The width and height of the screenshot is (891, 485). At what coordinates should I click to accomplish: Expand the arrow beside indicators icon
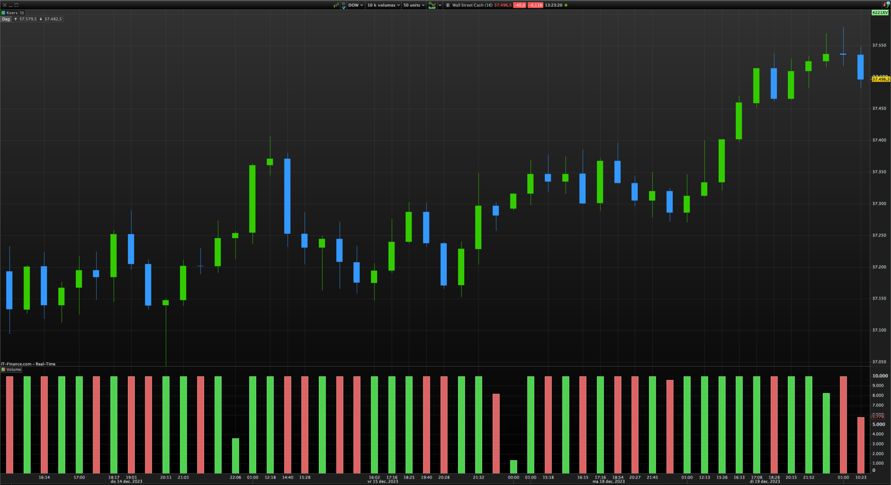click(440, 5)
